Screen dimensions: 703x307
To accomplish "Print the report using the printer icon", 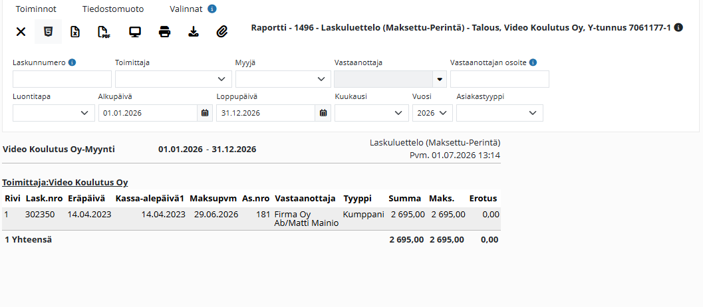I will tap(164, 32).
